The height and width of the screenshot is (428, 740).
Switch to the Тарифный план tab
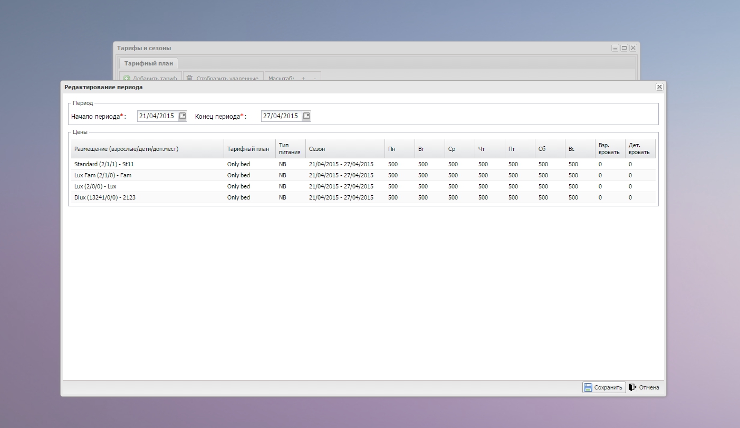pos(149,63)
